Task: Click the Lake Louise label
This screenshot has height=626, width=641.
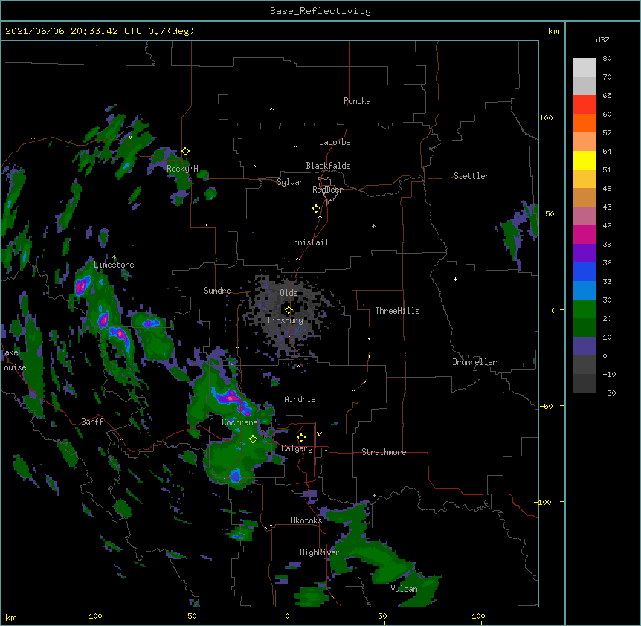Action: pos(12,360)
